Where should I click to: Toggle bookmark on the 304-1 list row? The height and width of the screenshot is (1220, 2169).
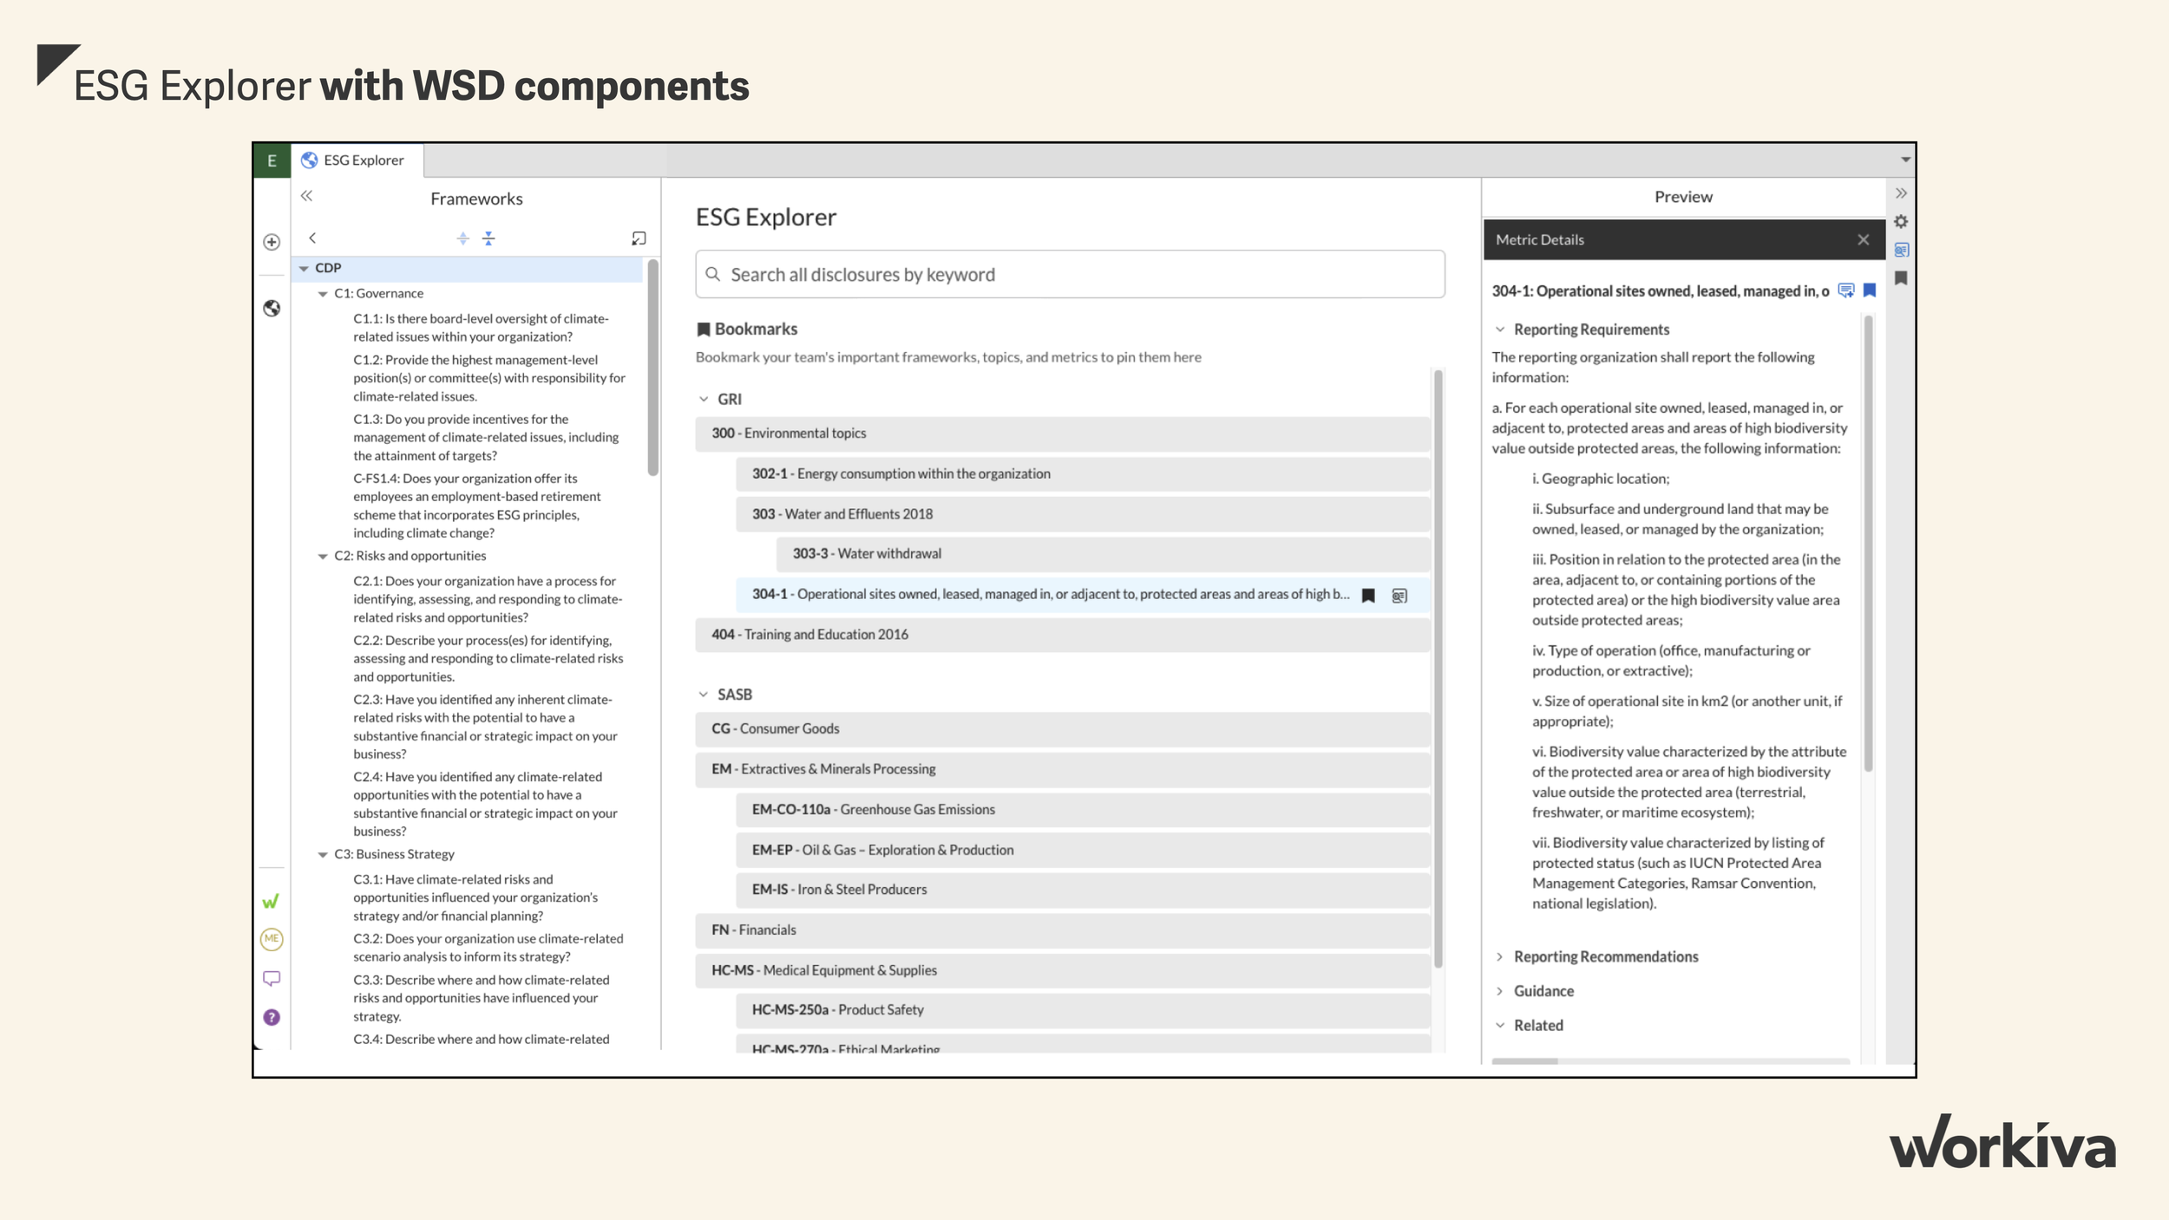pos(1368,596)
